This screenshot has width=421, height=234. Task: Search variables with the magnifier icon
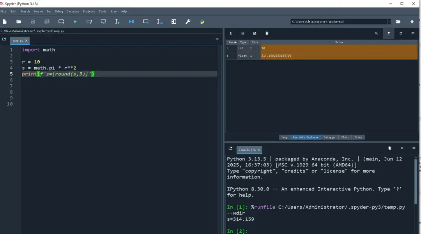click(x=377, y=33)
